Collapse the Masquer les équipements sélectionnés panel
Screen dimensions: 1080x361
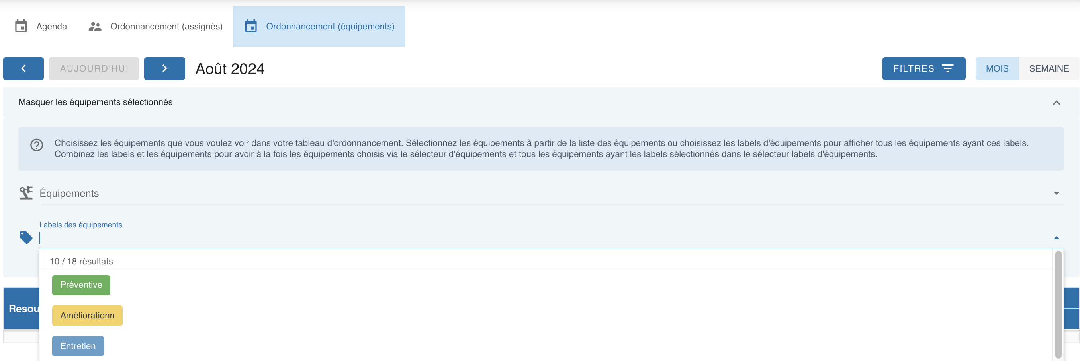click(x=1056, y=103)
